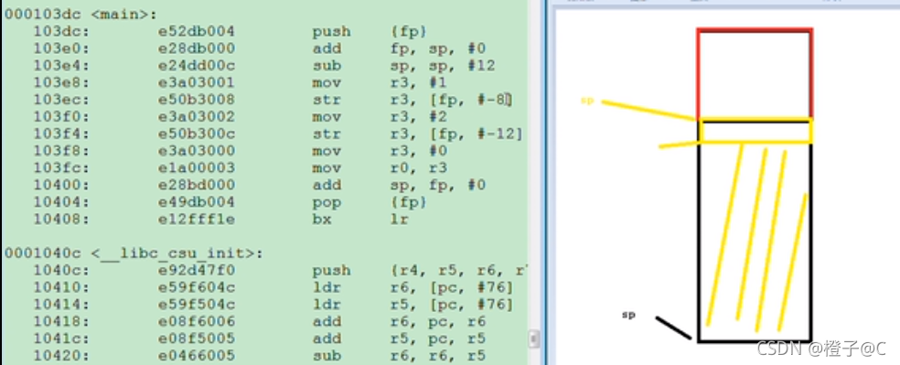Click the "add r6, pc, r6" instruction
Screen dimensions: 900x365
(x=399, y=321)
